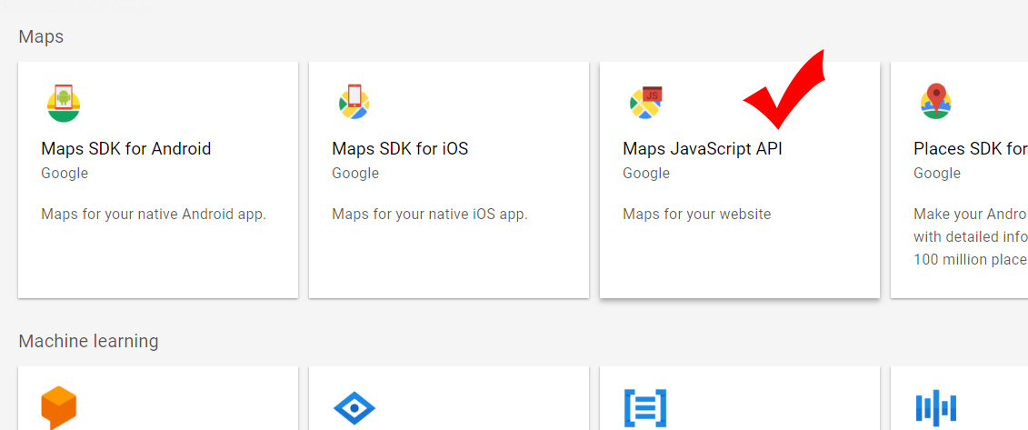The image size is (1028, 430).
Task: Click the Maps SDK for iOS icon
Action: tap(354, 102)
